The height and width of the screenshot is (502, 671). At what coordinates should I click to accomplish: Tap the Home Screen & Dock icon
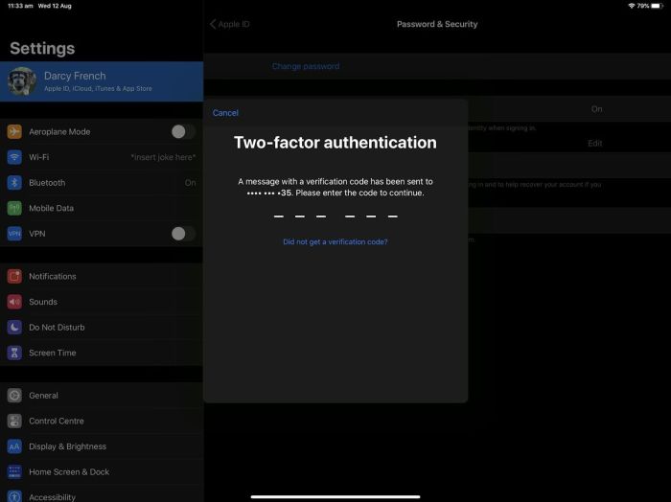14,471
